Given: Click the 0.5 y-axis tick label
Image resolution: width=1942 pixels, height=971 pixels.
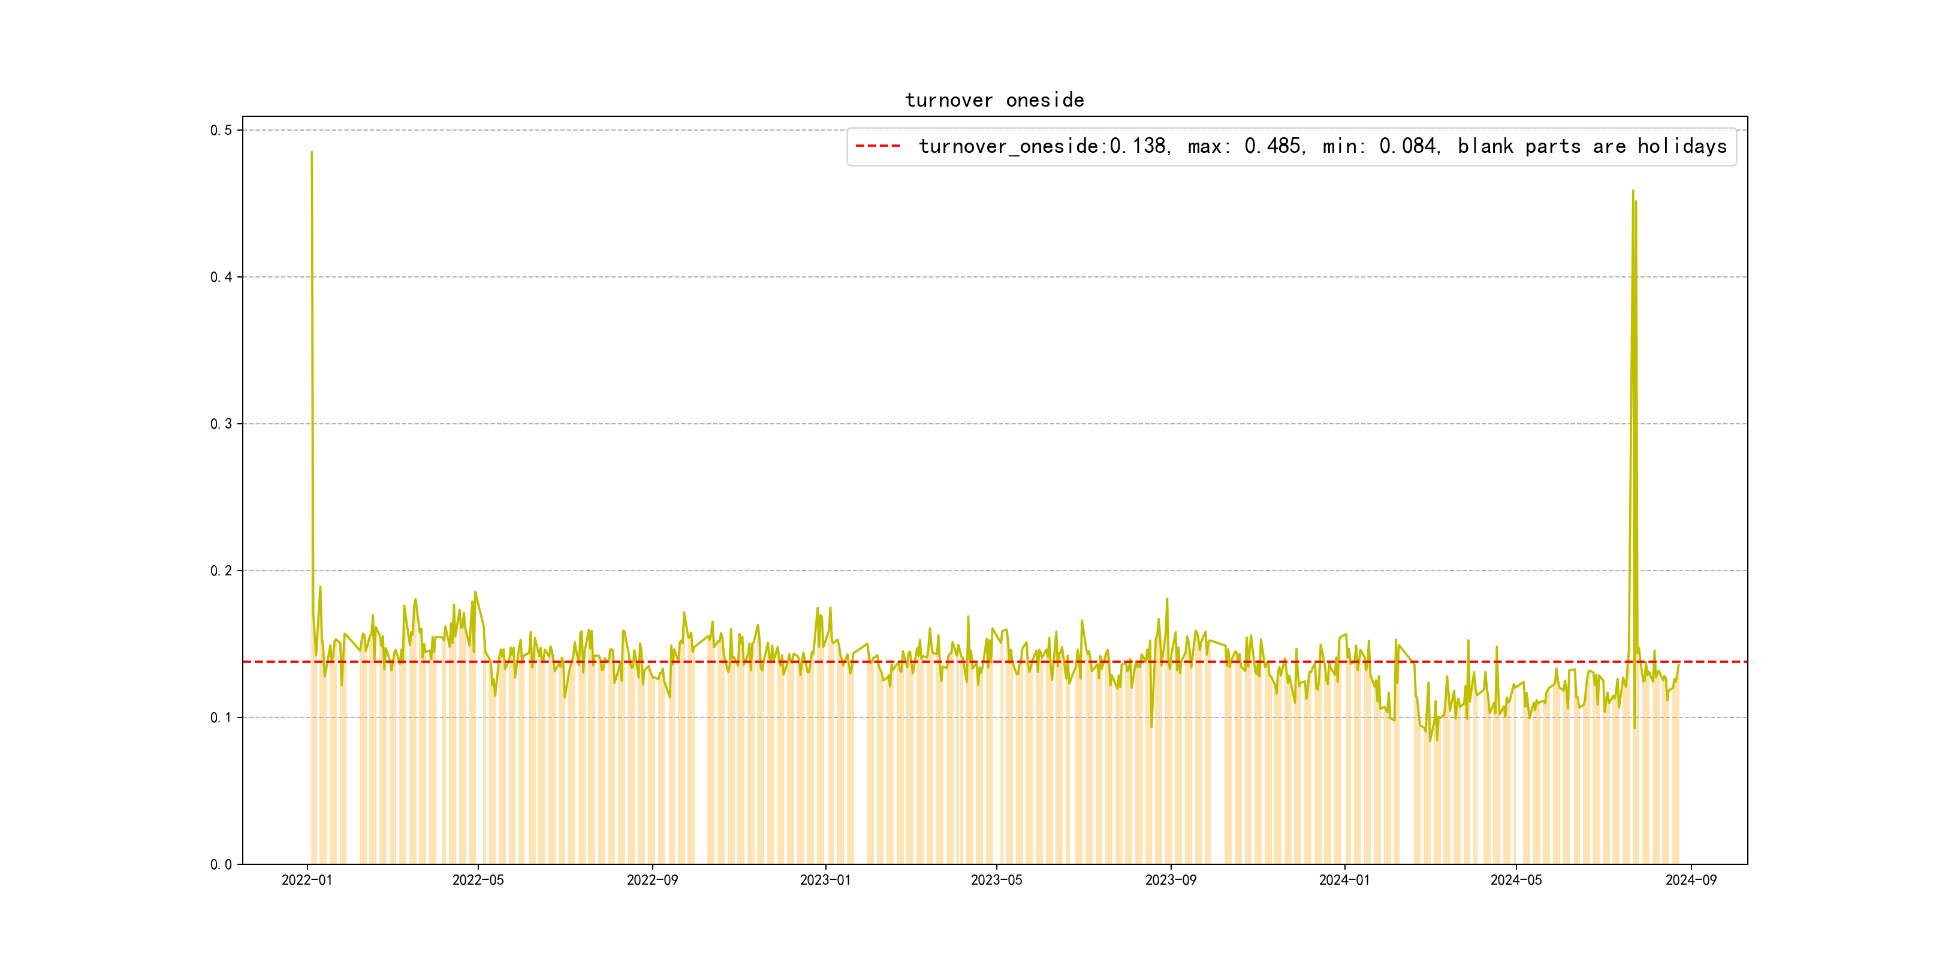Looking at the screenshot, I should [x=221, y=131].
